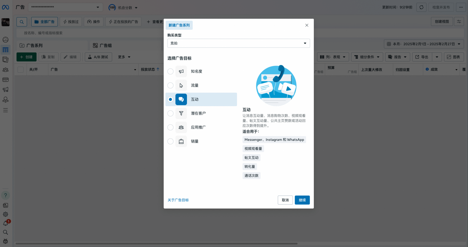Select the 操作 filter tab
468x247 pixels.
pos(94,22)
